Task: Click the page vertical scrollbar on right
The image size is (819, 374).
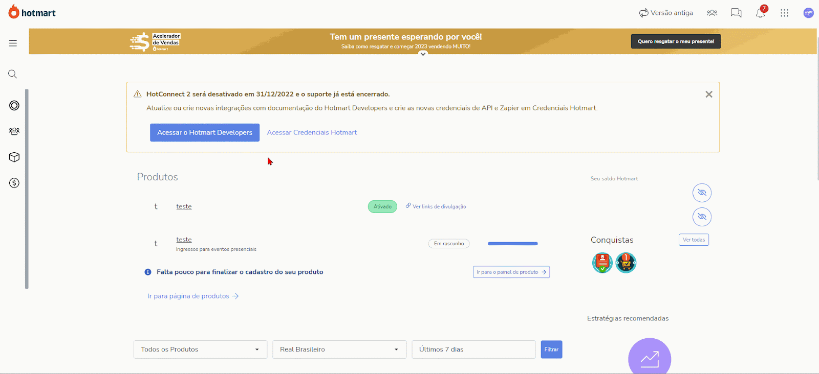Action: pyautogui.click(x=817, y=108)
